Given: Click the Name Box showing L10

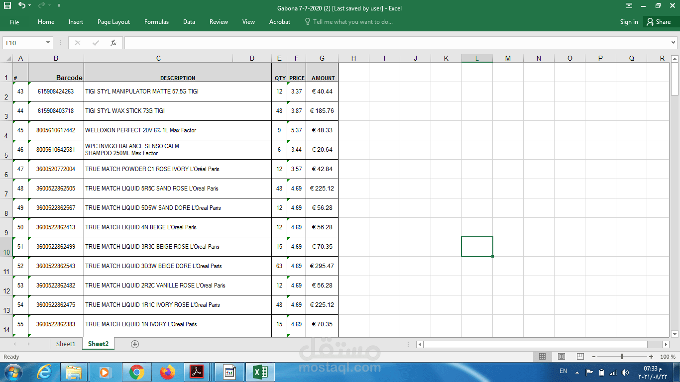Looking at the screenshot, I should click(24, 43).
